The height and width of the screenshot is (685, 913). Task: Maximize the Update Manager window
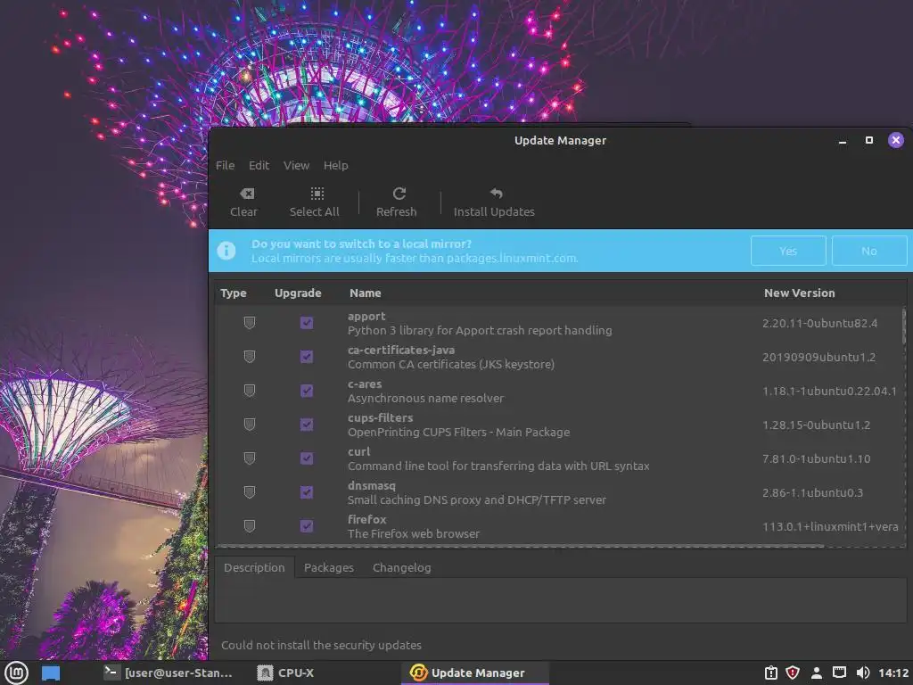[869, 140]
